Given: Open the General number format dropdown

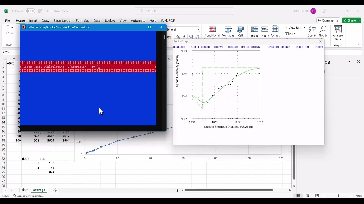Looking at the screenshot, I should tap(198, 29).
